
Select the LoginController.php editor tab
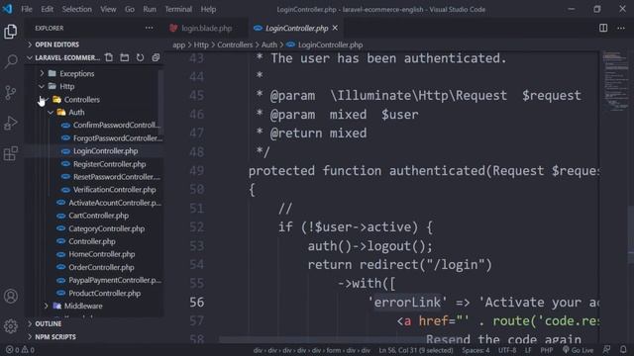pyautogui.click(x=296, y=28)
